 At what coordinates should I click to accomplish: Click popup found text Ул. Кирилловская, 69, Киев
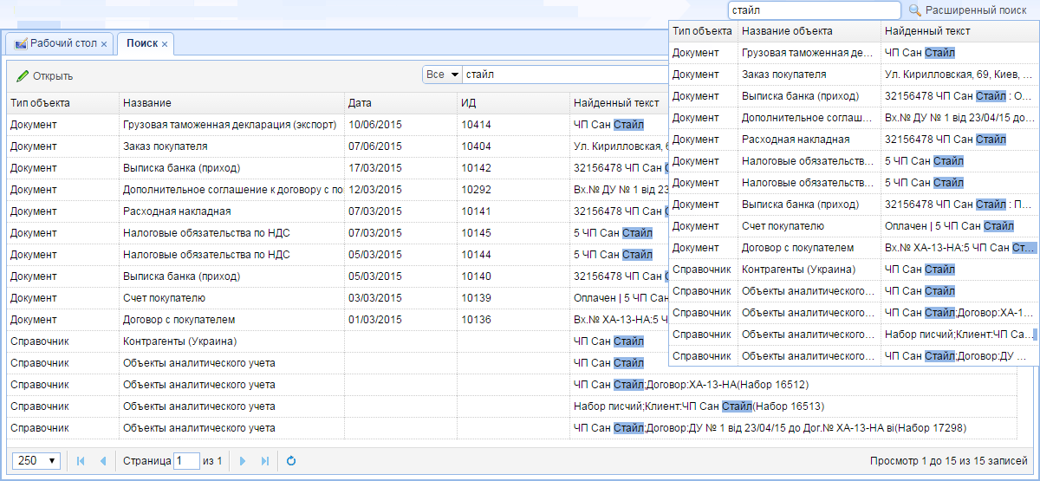tap(959, 75)
